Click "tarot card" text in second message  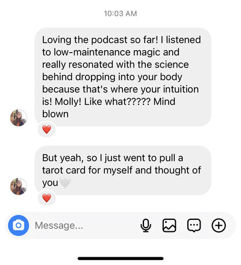64,170
